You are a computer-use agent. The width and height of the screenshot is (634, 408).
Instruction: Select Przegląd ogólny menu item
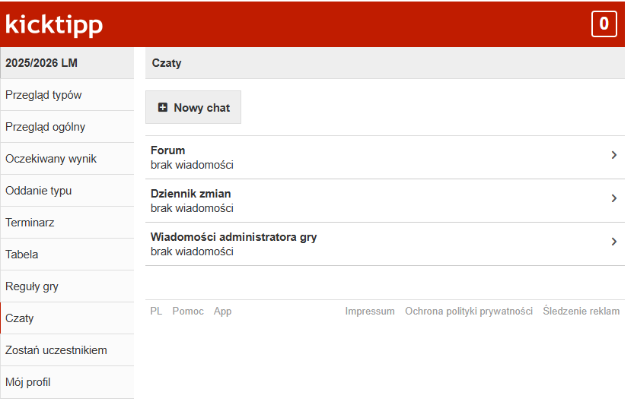click(x=45, y=127)
